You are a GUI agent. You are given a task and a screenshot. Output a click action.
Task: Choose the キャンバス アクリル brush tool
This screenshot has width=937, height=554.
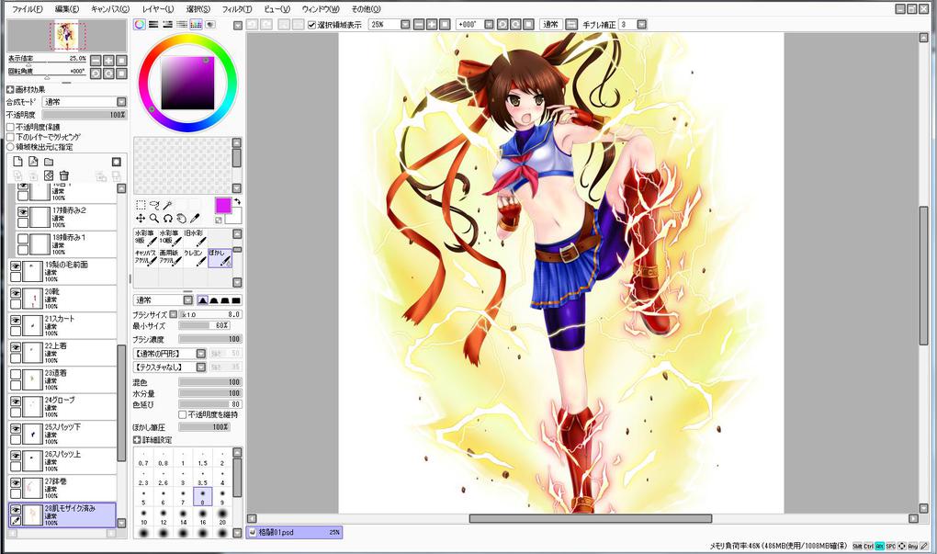(x=145, y=257)
